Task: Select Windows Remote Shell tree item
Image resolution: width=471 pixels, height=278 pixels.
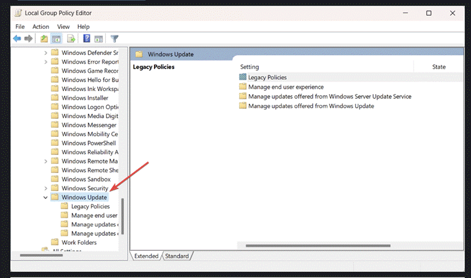Action: coord(90,170)
